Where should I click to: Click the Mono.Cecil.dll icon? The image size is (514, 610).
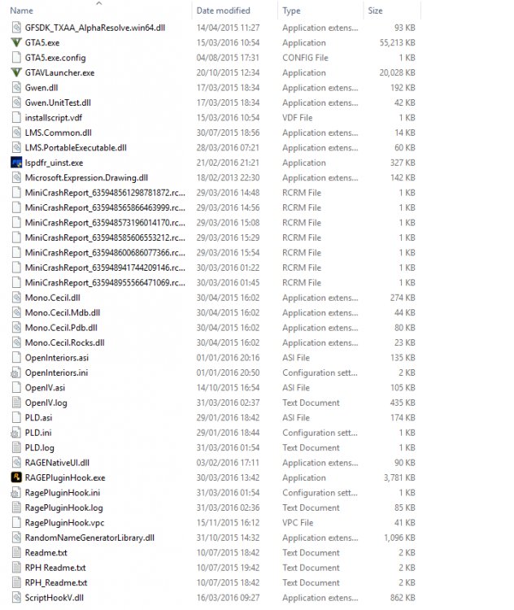[16, 297]
